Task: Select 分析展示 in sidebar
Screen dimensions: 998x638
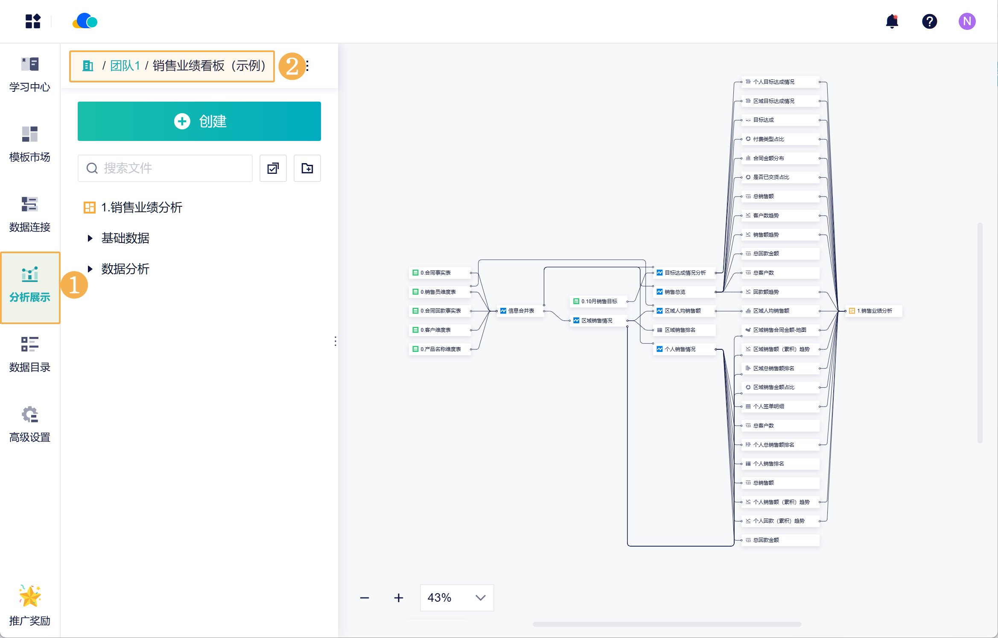Action: (30, 287)
